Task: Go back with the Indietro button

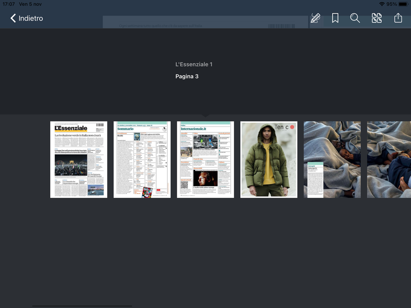Action: pyautogui.click(x=26, y=18)
